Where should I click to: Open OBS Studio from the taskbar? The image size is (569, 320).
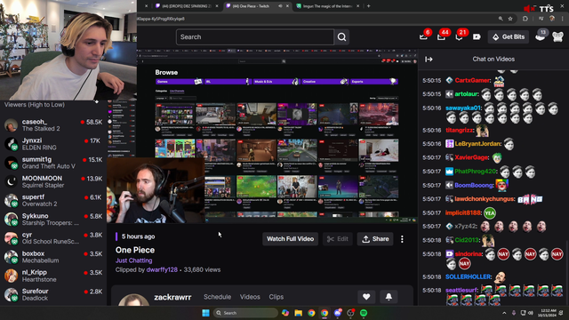point(350,313)
